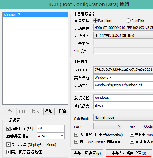This screenshot has height=158, width=153.
Task: Open the SafeBoot Normal mode dropdown
Action: (123, 117)
